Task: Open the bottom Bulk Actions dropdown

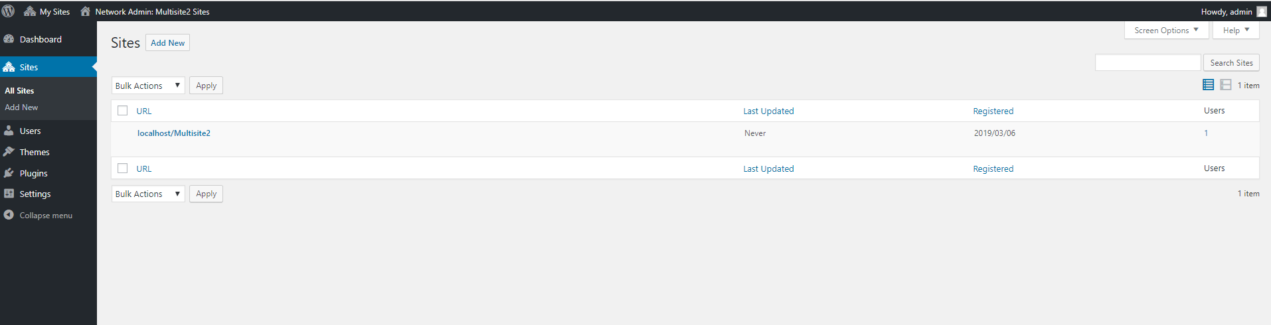Action: (x=148, y=194)
